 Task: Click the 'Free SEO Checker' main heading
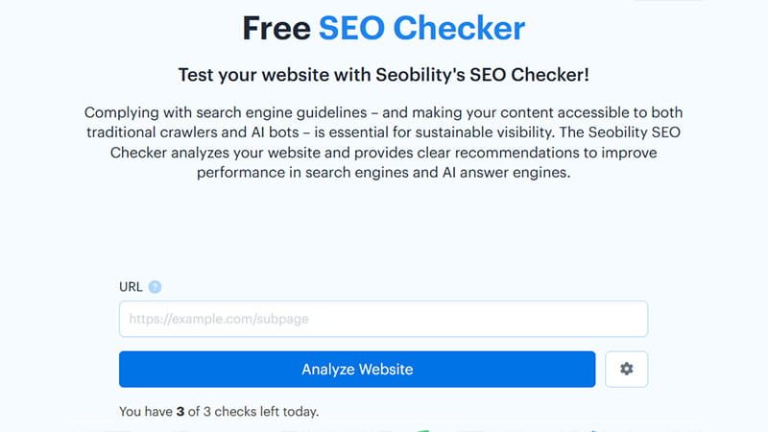[x=383, y=28]
